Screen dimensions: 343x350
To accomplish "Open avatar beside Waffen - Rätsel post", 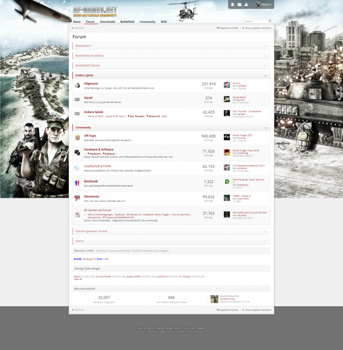I will click(227, 198).
